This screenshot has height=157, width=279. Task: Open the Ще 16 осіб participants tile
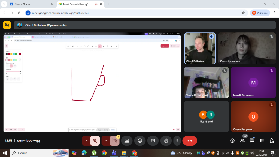207,117
